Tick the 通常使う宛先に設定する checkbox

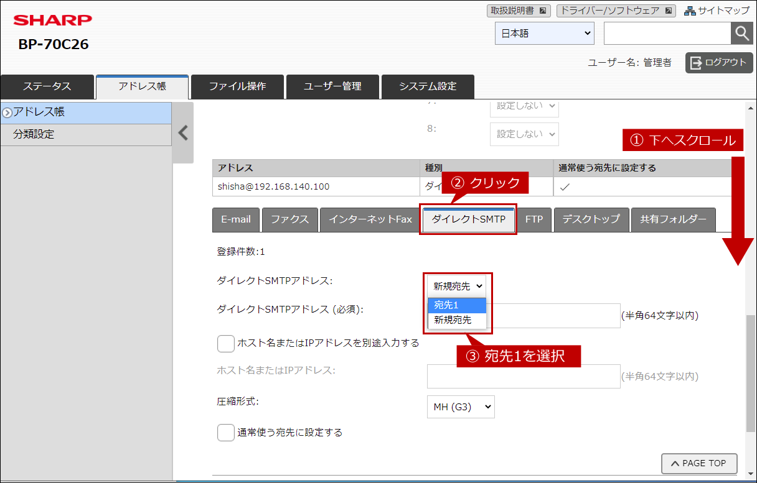tap(225, 433)
